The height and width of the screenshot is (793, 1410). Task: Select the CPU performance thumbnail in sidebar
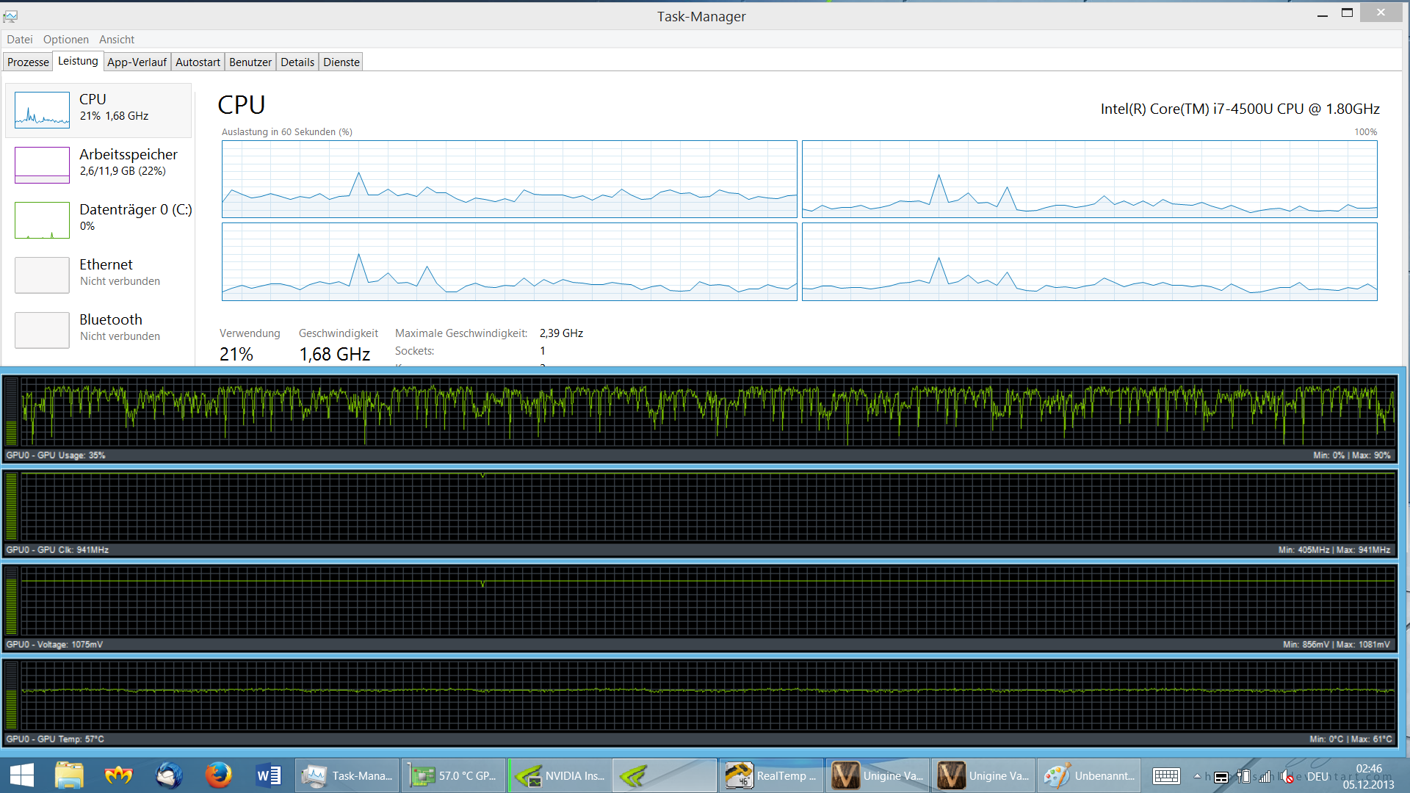click(42, 110)
